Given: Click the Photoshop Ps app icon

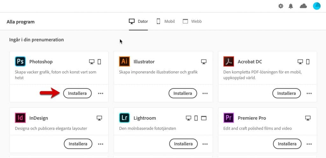Looking at the screenshot, I should click(x=20, y=62).
